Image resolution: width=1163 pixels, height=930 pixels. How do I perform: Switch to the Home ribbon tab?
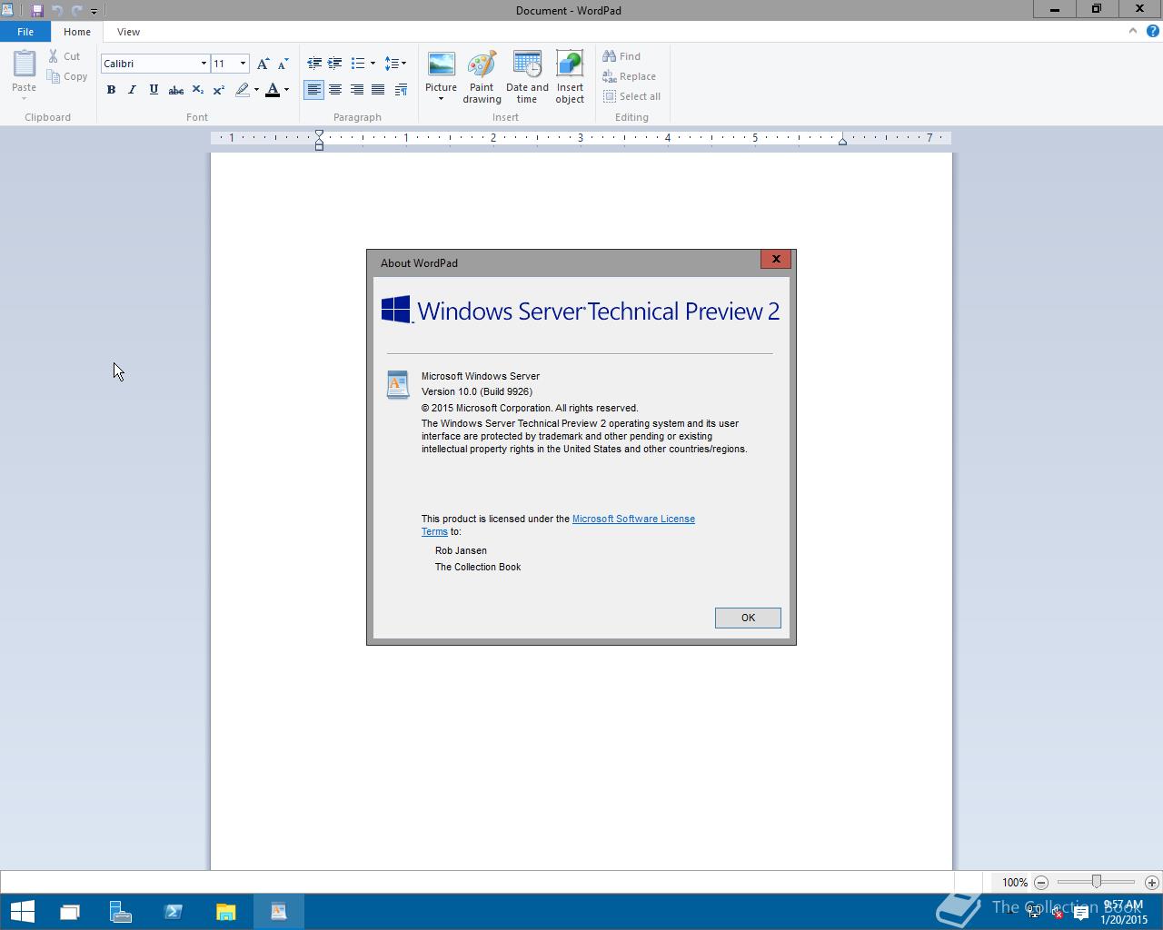77,32
